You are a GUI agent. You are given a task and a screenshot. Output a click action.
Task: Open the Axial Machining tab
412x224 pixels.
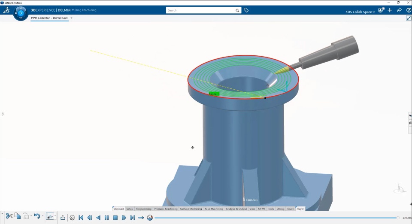pos(214,209)
